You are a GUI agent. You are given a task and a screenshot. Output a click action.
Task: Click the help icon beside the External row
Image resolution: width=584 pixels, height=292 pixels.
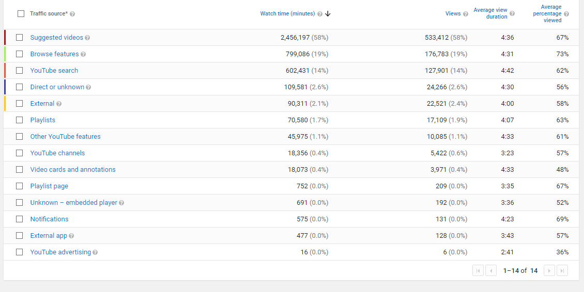point(59,104)
